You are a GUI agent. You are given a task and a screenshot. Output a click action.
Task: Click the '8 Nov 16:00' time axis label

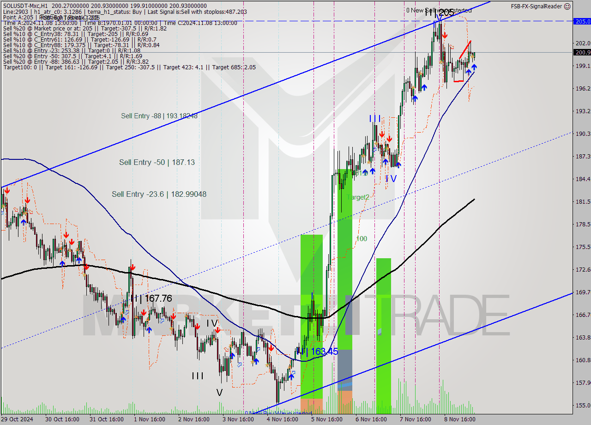(x=460, y=419)
